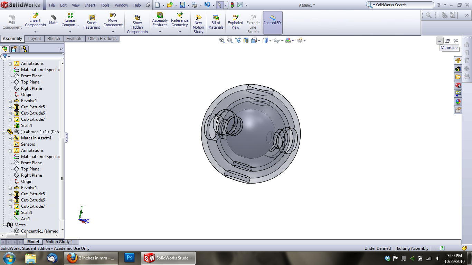Click the feature panel collapse handle
The width and height of the screenshot is (472, 265).
(x=66, y=138)
